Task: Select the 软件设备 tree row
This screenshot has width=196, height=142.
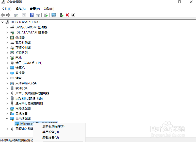Action: click(22, 88)
